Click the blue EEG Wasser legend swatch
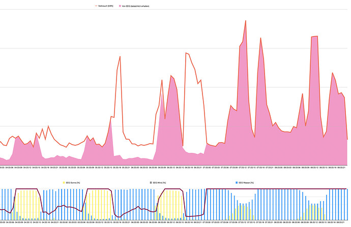The height and width of the screenshot is (227, 351). [237, 182]
